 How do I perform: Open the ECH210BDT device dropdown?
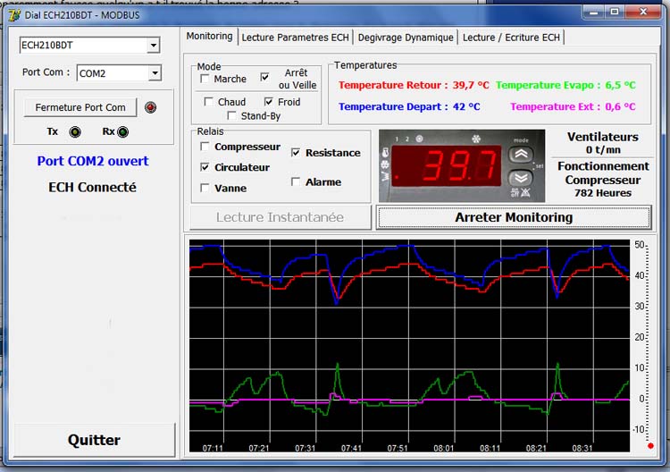click(154, 46)
